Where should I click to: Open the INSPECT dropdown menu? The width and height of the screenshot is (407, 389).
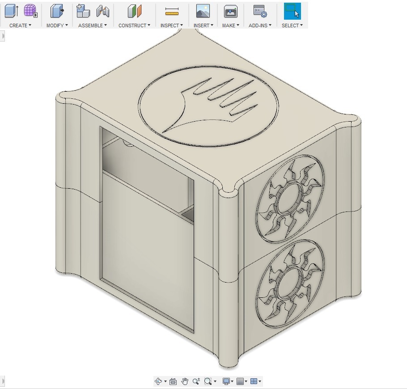(172, 25)
